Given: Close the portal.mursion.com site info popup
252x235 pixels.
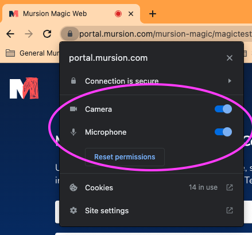Looking at the screenshot, I should [230, 58].
